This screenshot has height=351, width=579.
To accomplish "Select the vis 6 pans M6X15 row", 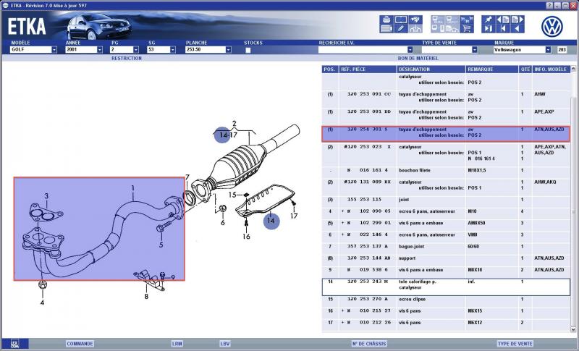I will click(446, 311).
